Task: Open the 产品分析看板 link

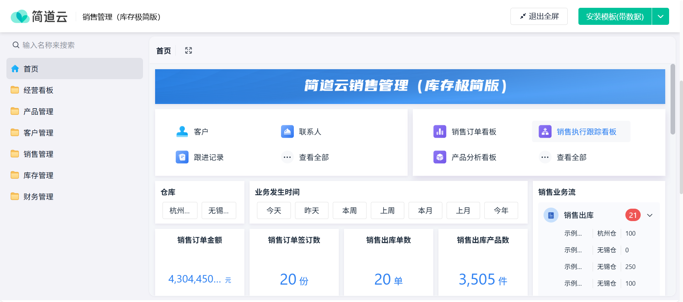Action: tap(474, 157)
